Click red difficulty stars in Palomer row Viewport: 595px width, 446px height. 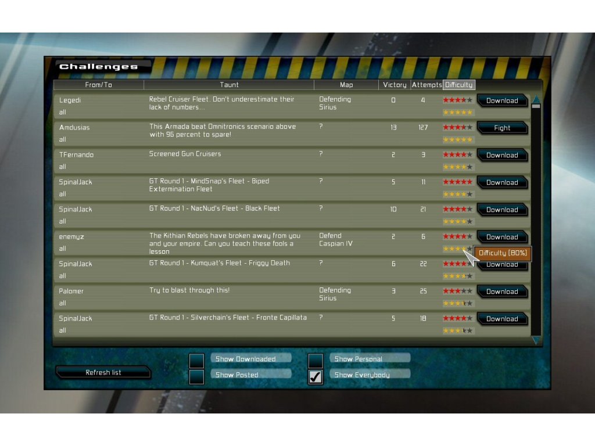pos(458,292)
